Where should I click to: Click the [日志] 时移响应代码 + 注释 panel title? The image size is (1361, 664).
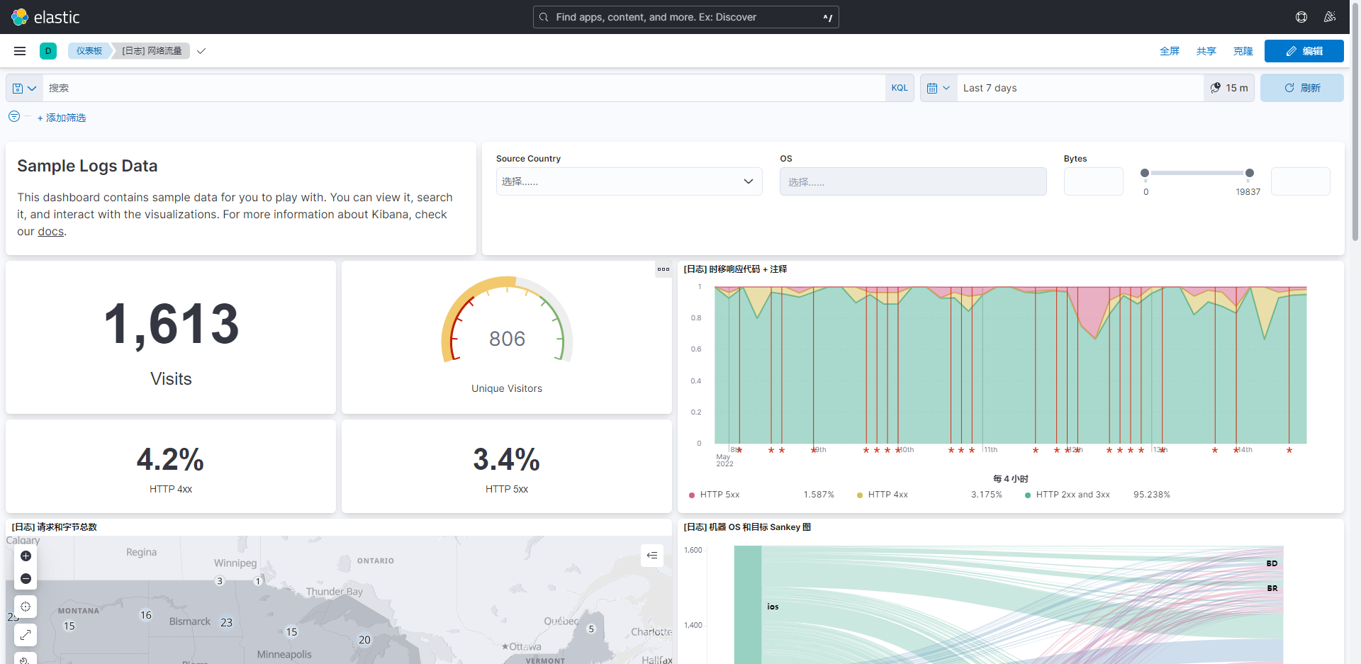click(735, 269)
